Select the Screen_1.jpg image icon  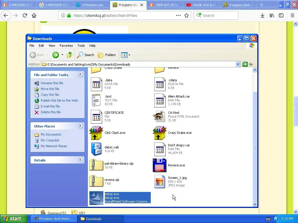[x=160, y=181]
